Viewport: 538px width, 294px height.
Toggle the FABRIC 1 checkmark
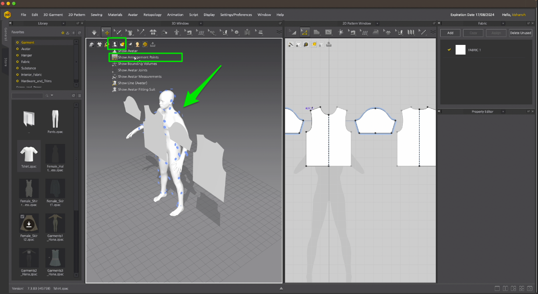tap(449, 50)
